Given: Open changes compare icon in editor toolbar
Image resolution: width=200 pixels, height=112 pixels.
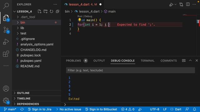Looking at the screenshot, I should pos(181,4).
